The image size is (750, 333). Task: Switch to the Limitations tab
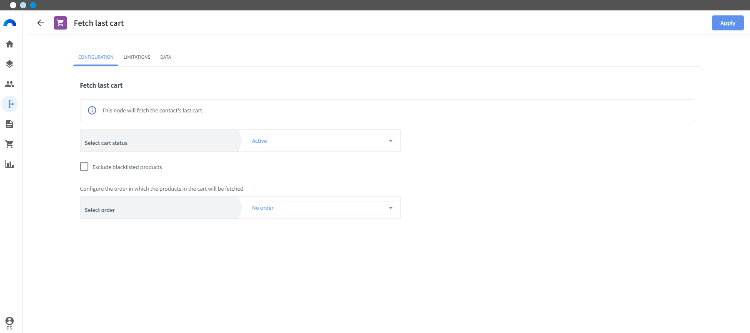click(137, 57)
